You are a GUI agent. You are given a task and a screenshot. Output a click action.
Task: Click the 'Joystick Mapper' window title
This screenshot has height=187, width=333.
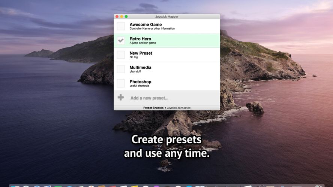coord(167,16)
